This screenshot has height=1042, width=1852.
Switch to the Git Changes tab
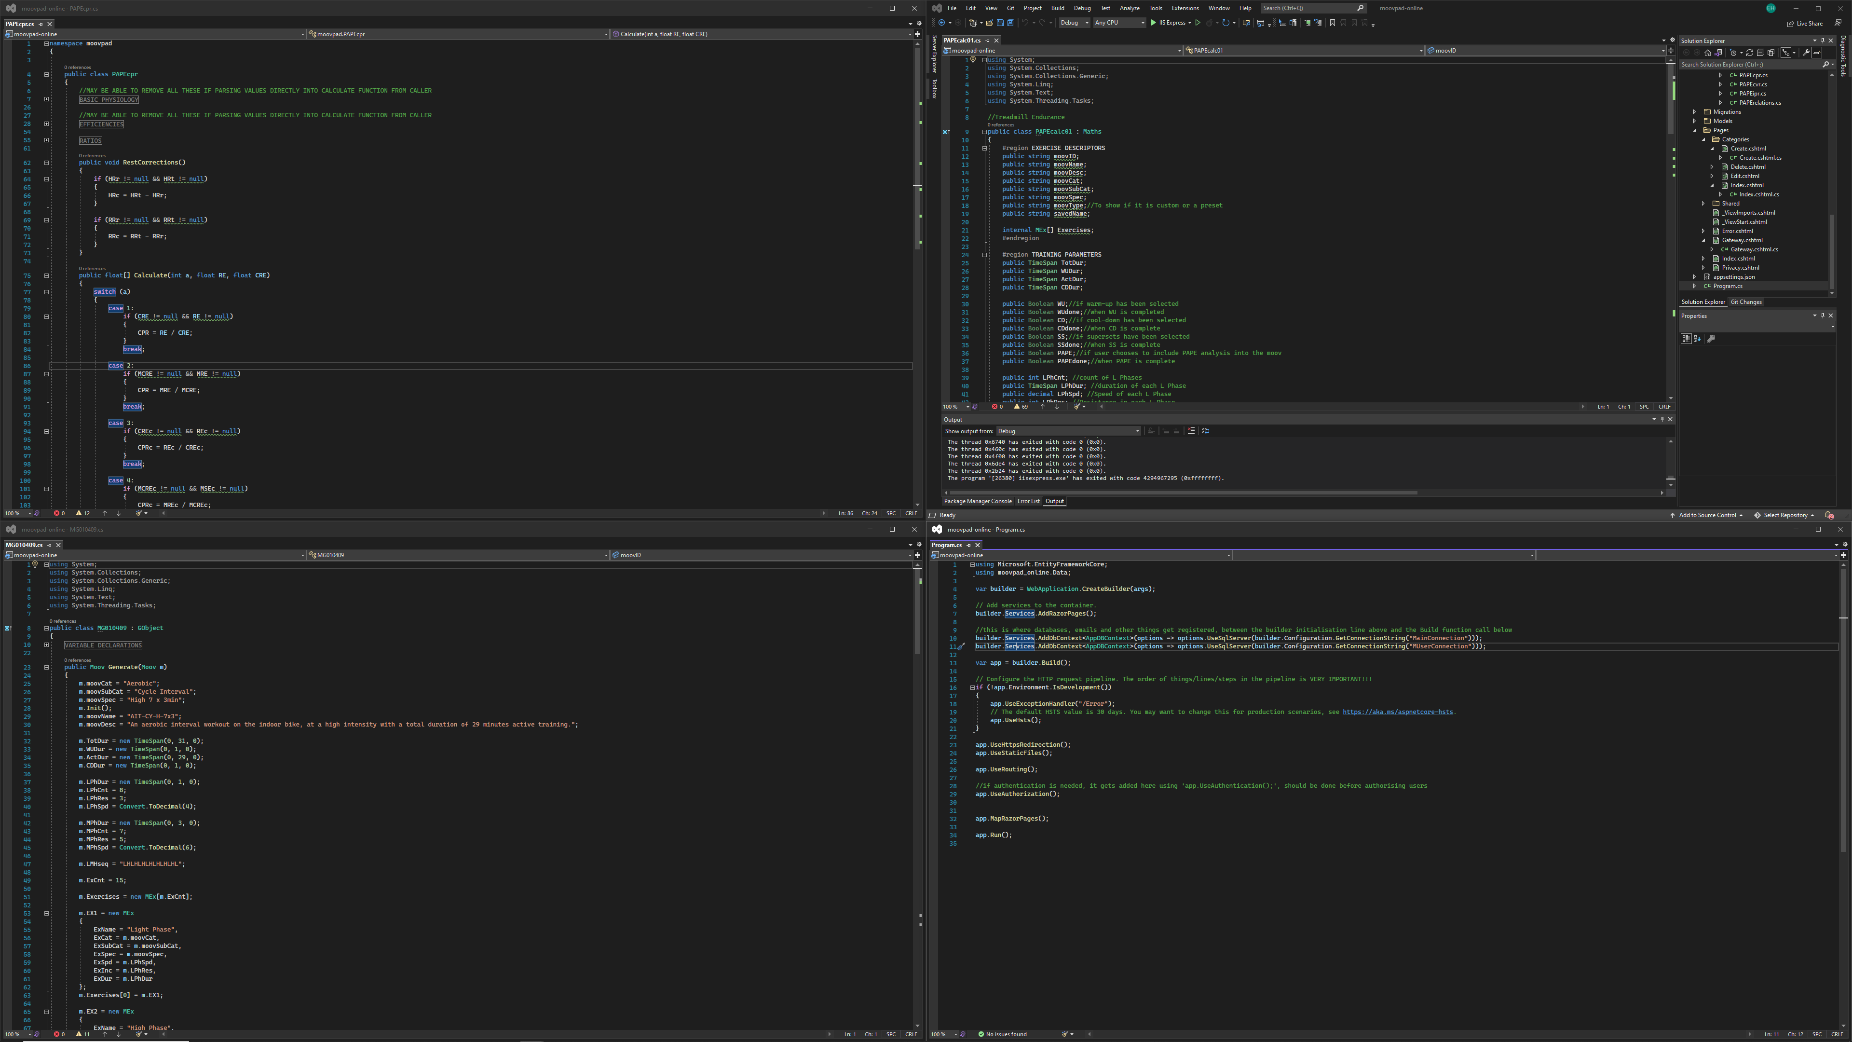(x=1745, y=302)
